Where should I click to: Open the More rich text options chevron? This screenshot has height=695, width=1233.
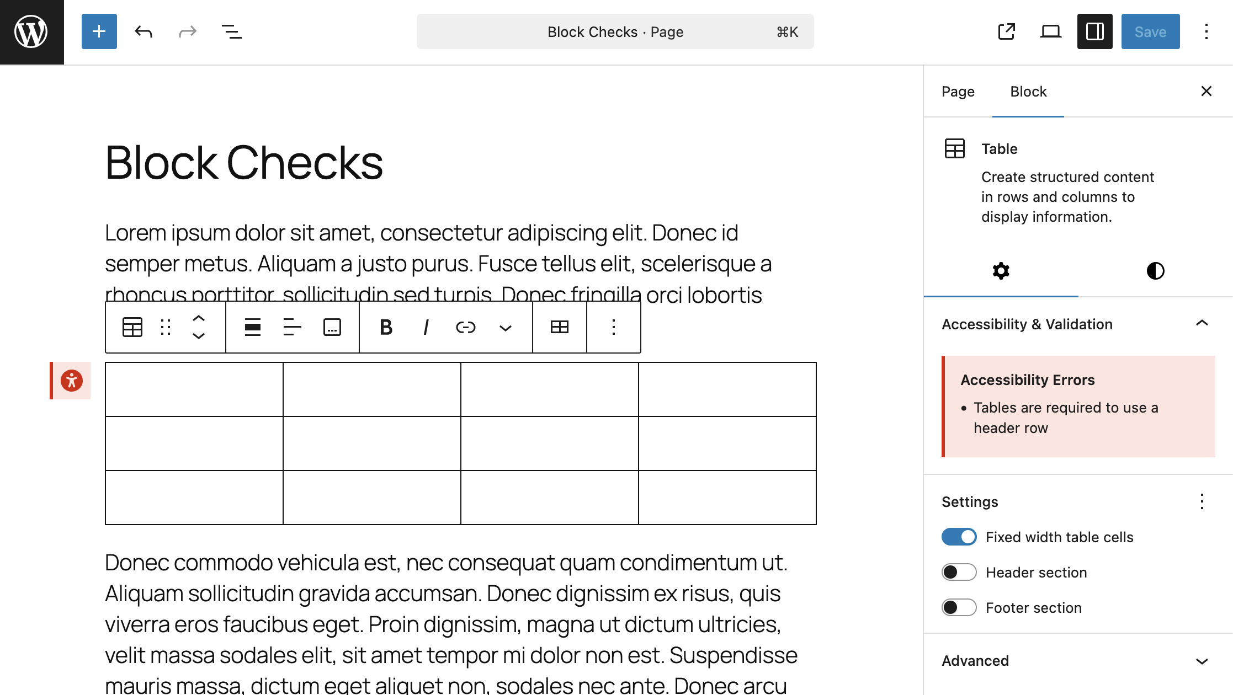[x=505, y=328]
